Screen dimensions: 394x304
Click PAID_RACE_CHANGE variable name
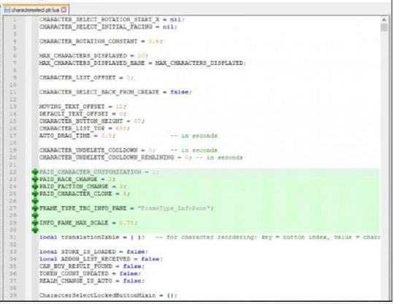(x=68, y=179)
